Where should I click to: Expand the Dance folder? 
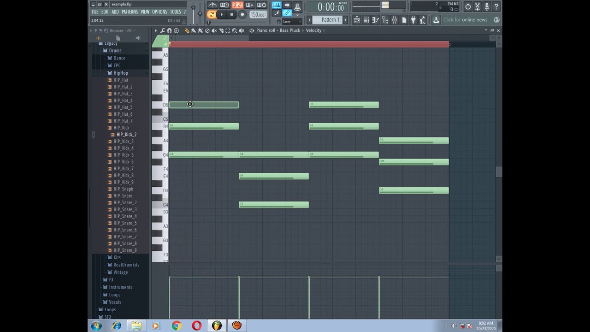point(117,58)
